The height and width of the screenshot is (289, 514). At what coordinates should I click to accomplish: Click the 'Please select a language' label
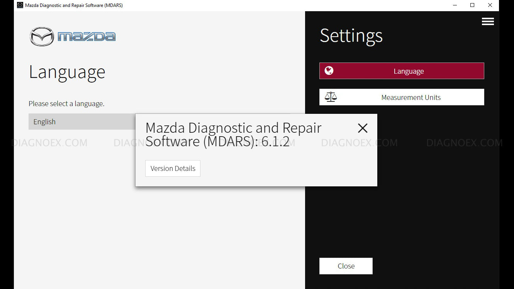66,103
